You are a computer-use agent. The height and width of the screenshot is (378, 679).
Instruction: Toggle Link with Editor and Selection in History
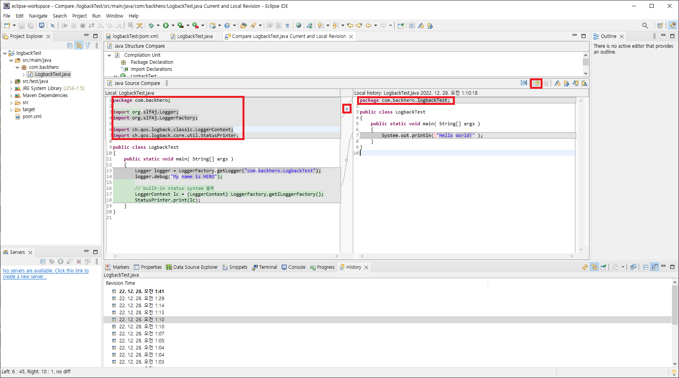pos(595,267)
